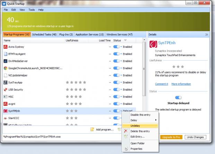Click the Edit Entry pencil icon in menu
Viewport: 215px width, 154px height.
click(126, 136)
